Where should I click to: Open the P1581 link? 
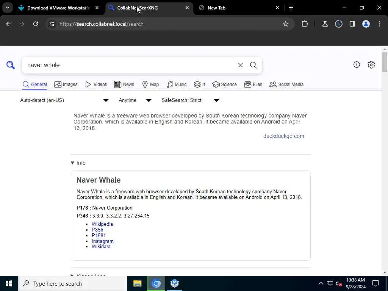tap(99, 235)
